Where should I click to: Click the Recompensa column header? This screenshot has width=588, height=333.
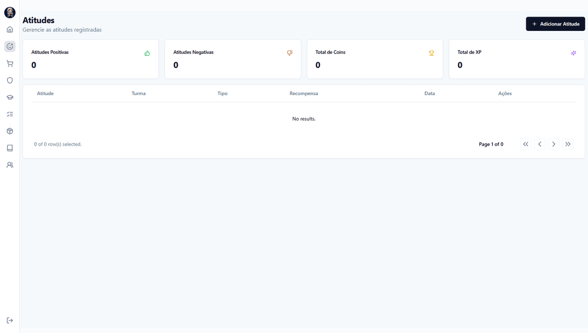click(x=304, y=93)
